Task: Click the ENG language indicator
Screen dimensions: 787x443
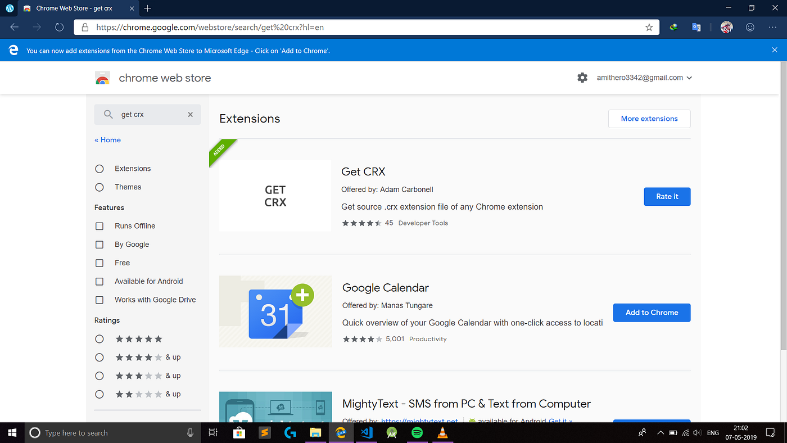Action: pos(713,433)
